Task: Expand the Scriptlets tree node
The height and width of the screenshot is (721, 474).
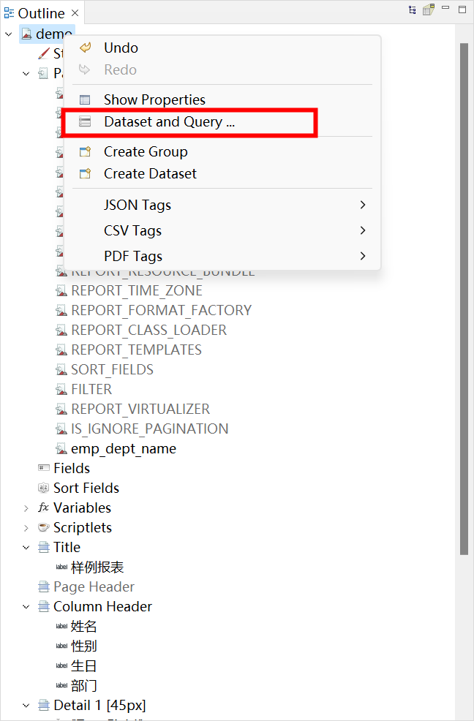Action: (26, 528)
